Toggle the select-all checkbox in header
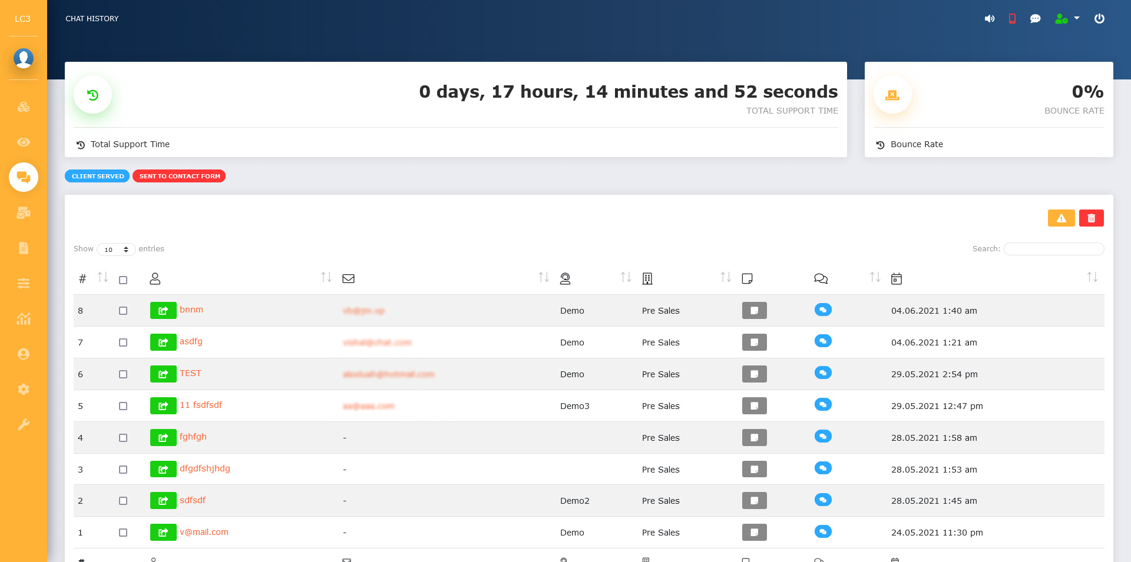1131x562 pixels. tap(123, 280)
